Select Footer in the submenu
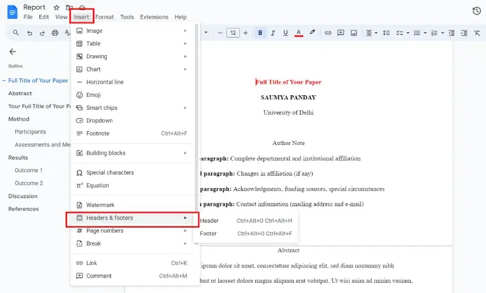The height and width of the screenshot is (293, 486). 246,234
